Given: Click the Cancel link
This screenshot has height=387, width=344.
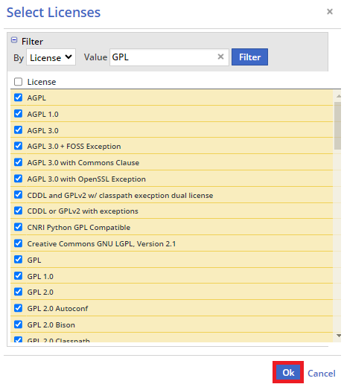Looking at the screenshot, I should [322, 374].
